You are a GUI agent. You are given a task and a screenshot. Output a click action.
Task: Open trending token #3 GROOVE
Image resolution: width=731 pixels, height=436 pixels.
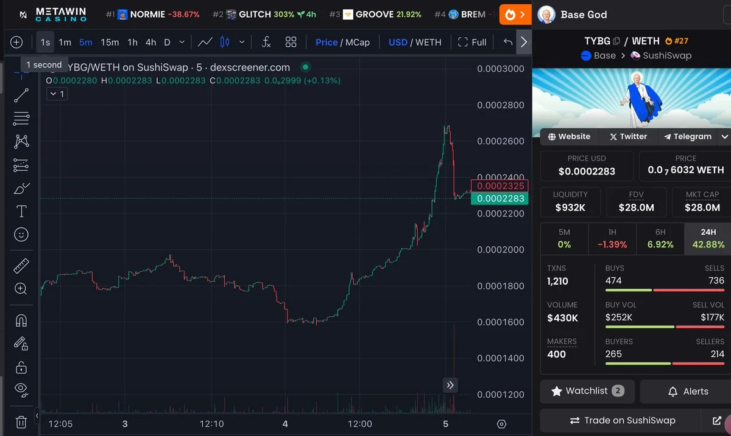[x=375, y=14]
